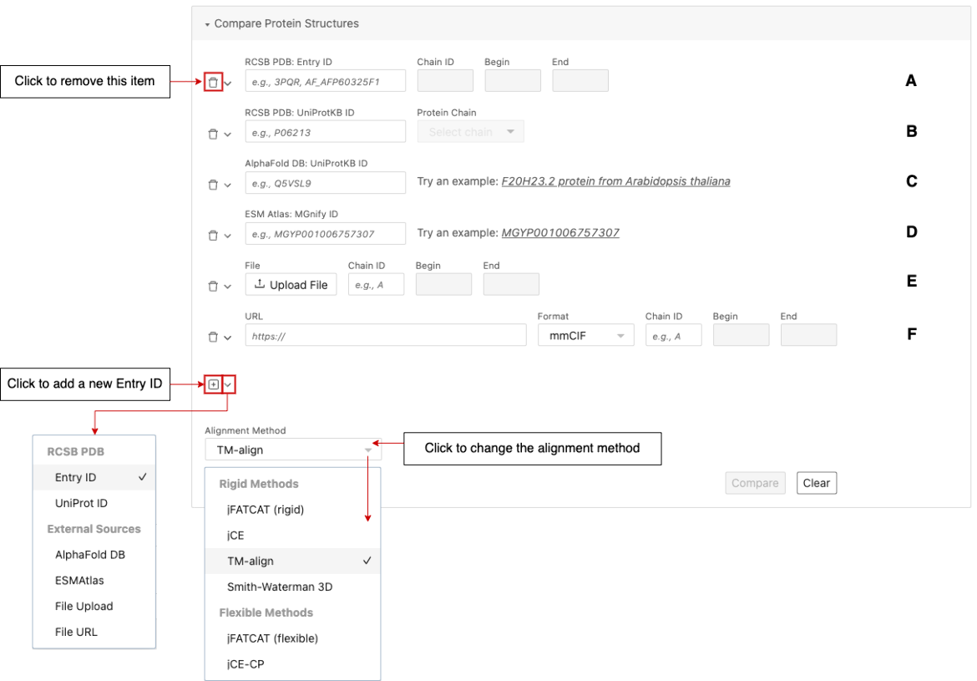Collapse the Compare Protein Structures panel
The image size is (977, 681).
pyautogui.click(x=206, y=23)
